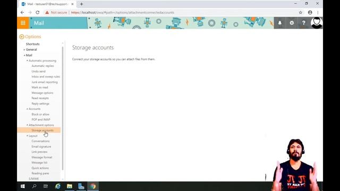Open Inbox and sweep rules

point(46,76)
